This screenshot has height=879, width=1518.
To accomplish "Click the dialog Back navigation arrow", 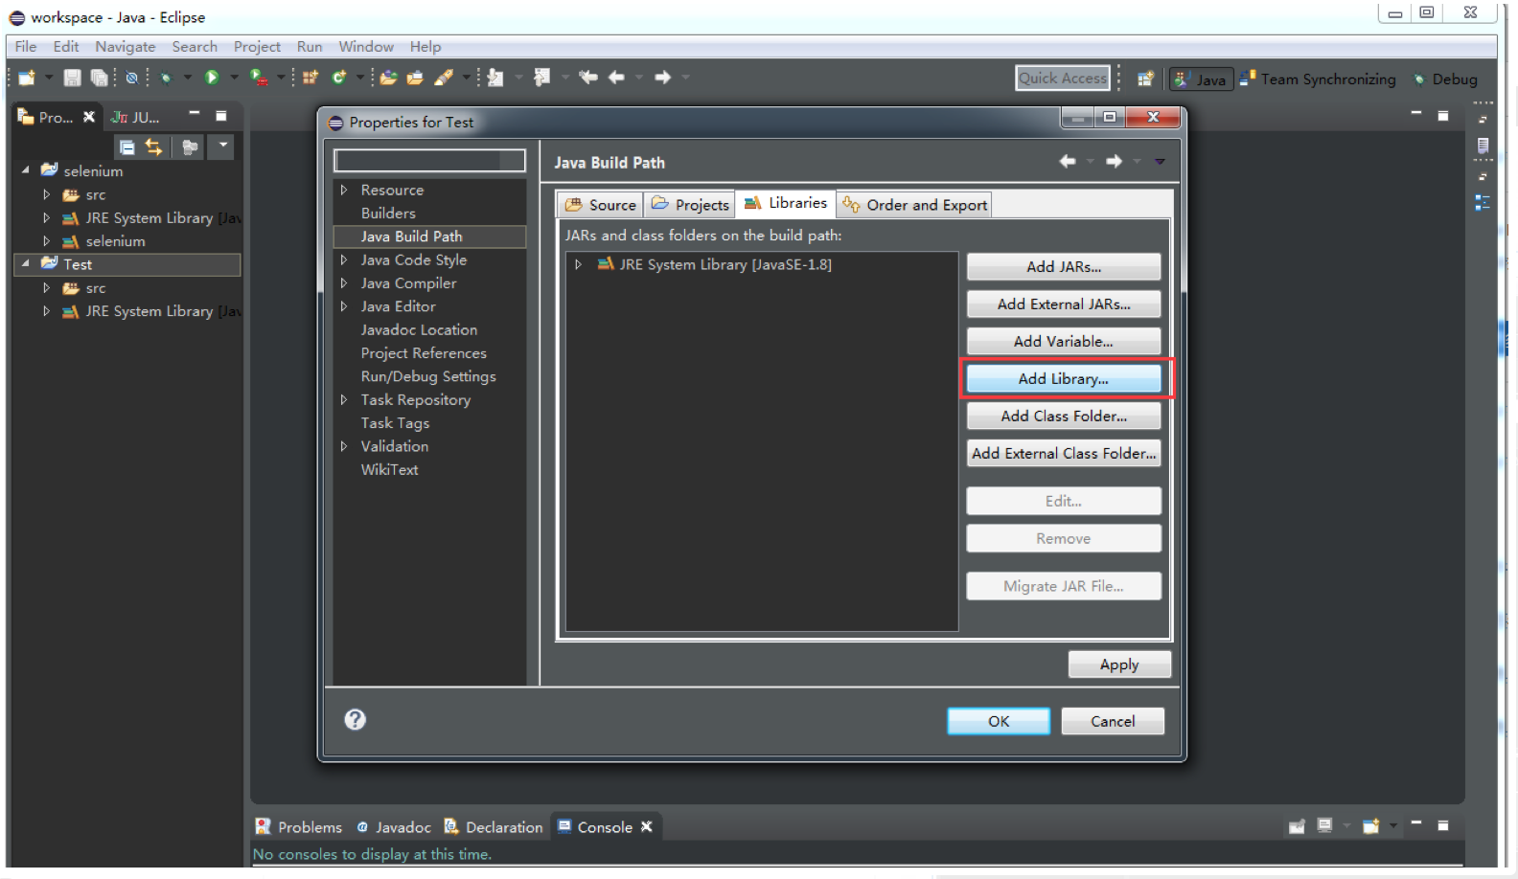I will pyautogui.click(x=1068, y=162).
